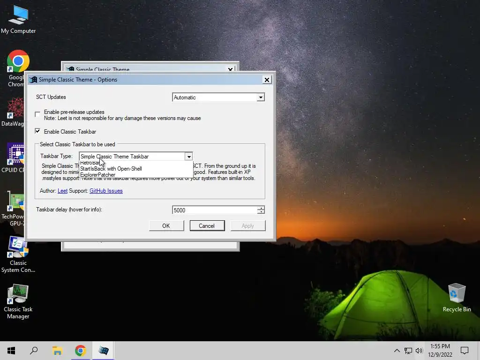Screen dimensions: 480x360
Task: Open the Windows Start menu
Action: 11,351
